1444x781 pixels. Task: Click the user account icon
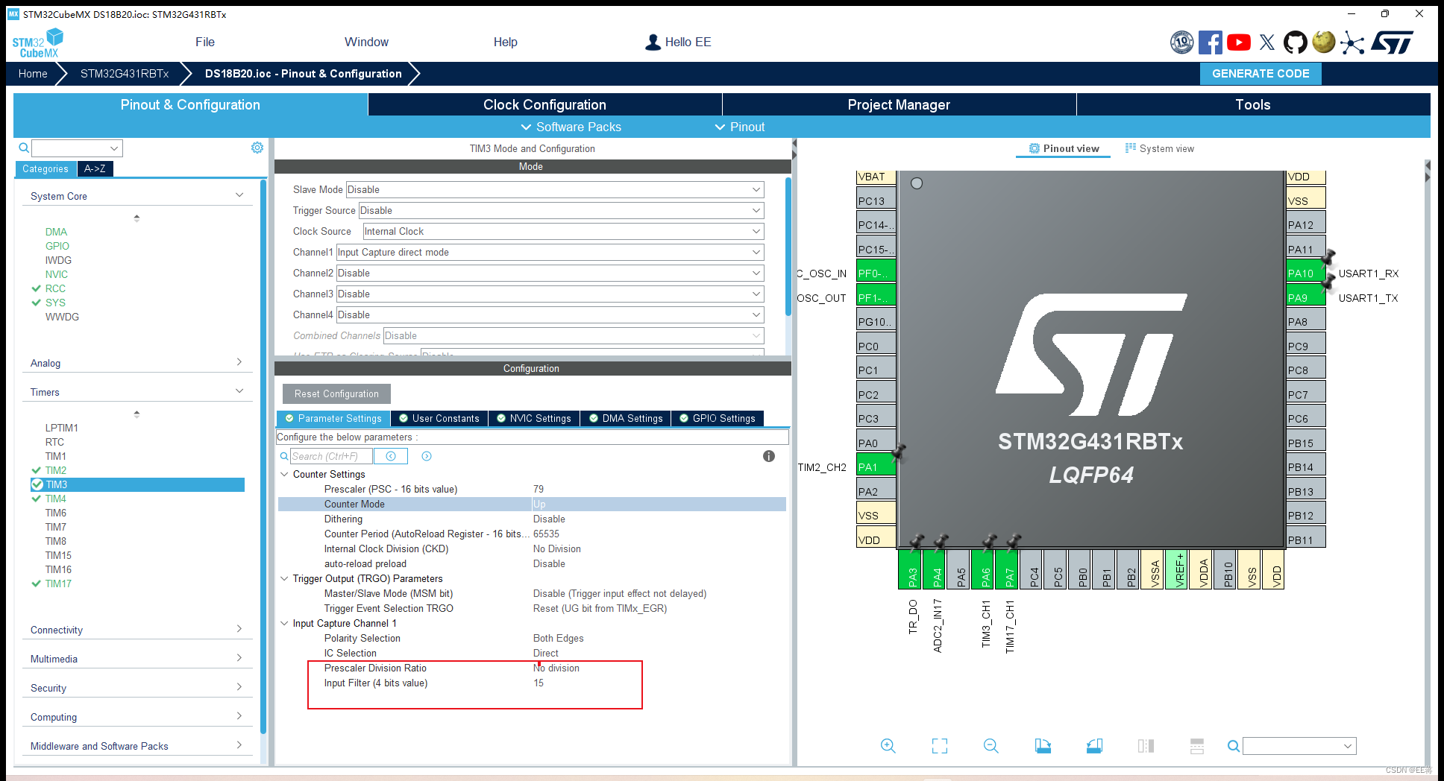click(653, 42)
